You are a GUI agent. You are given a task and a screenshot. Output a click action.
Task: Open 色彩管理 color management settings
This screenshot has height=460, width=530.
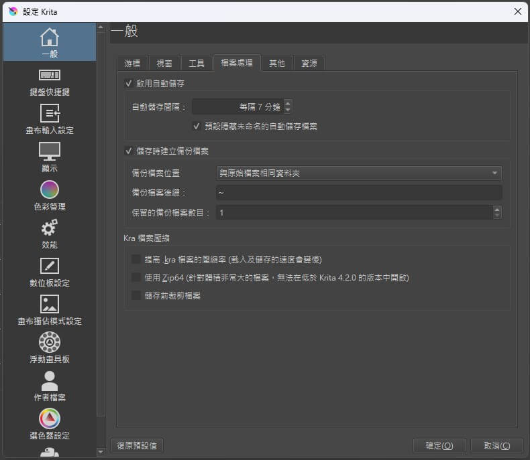50,196
